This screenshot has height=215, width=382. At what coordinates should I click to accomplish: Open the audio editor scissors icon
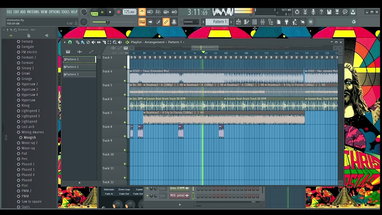[x=305, y=12]
